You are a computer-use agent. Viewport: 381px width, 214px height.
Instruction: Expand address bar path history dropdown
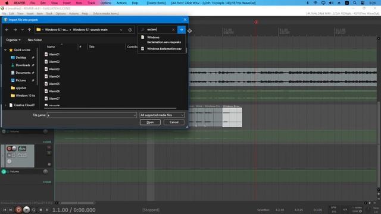pos(121,30)
